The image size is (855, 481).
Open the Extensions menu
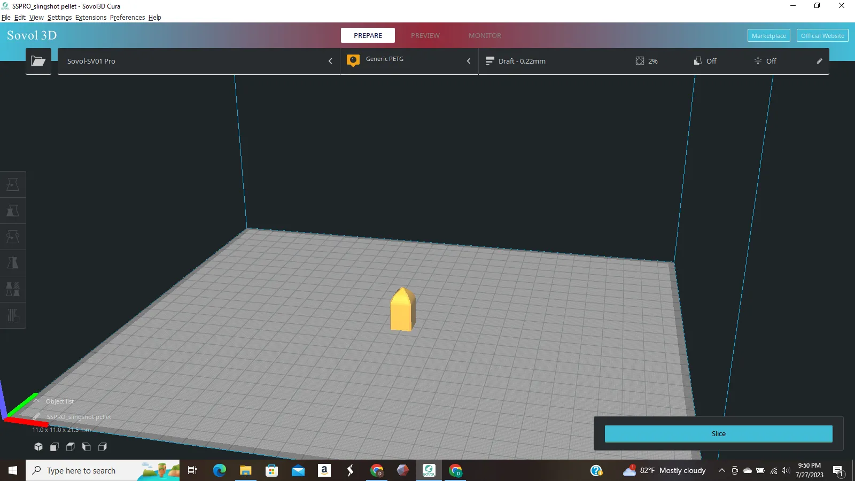(91, 17)
